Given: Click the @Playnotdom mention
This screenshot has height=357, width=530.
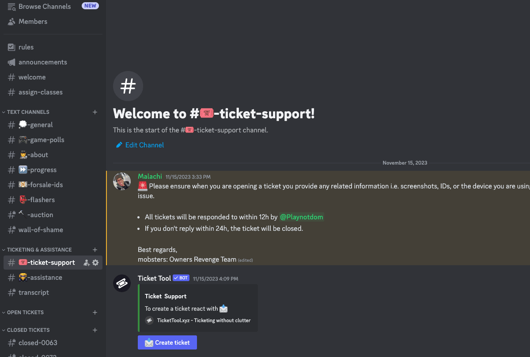Looking at the screenshot, I should 302,217.
